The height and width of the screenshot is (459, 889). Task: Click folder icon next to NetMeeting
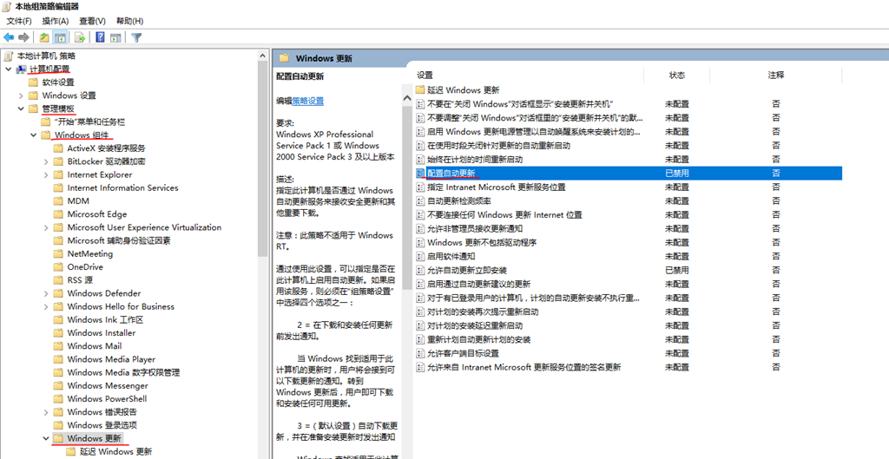click(x=58, y=253)
